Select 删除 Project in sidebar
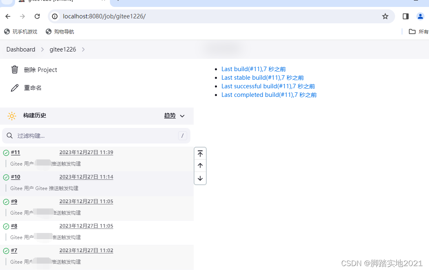 (40, 70)
